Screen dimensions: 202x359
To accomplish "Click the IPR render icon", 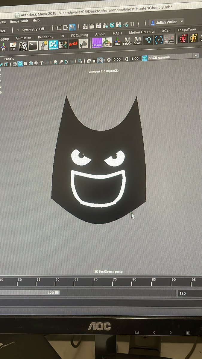I will tap(98, 26).
